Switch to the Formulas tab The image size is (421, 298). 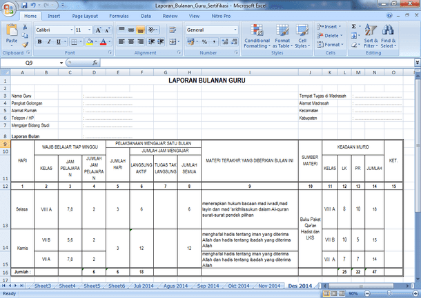pyautogui.click(x=119, y=16)
